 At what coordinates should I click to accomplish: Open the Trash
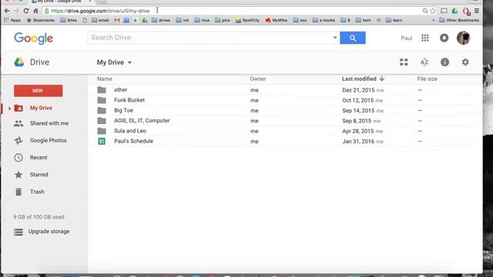[x=37, y=192]
